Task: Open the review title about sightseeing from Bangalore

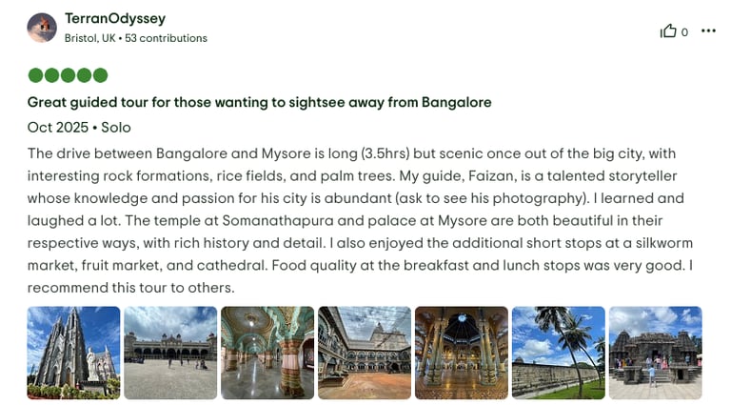Action: (x=259, y=102)
